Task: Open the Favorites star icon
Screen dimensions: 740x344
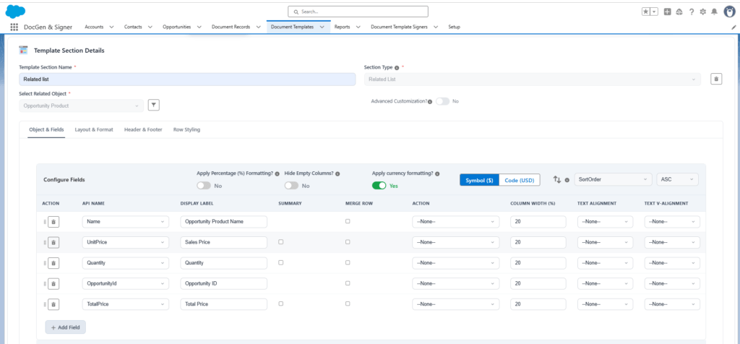Action: tap(645, 12)
